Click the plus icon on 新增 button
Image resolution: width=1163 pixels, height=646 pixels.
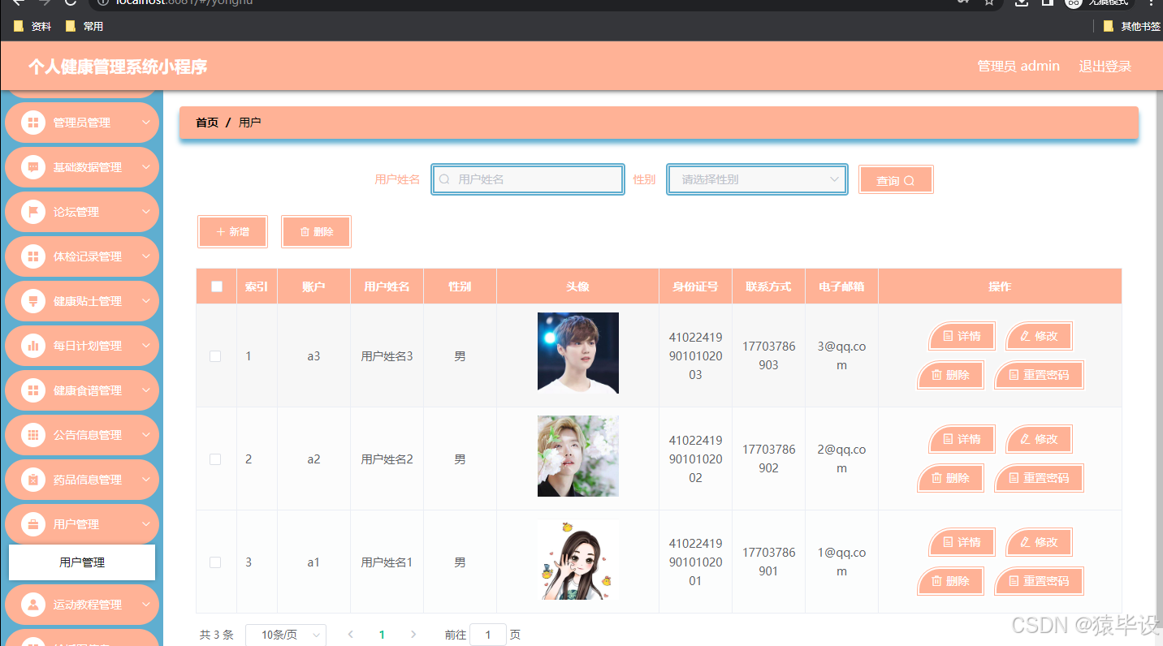tap(221, 232)
